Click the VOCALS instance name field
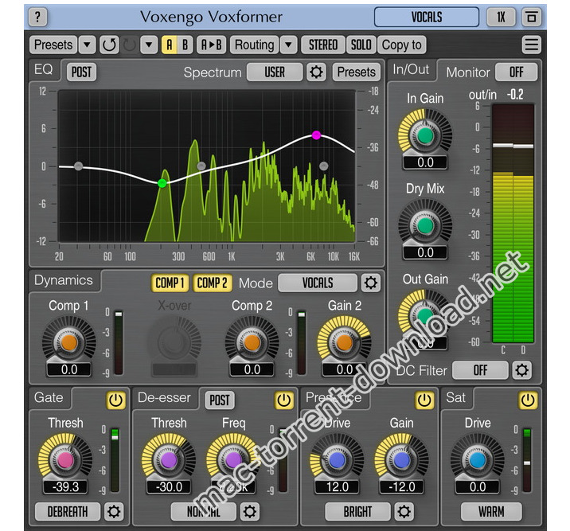This screenshot has width=570, height=531. coord(427,17)
